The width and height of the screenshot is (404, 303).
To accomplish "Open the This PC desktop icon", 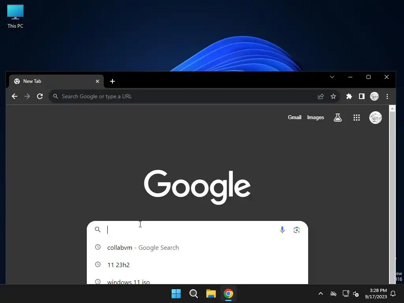I will point(15,17).
